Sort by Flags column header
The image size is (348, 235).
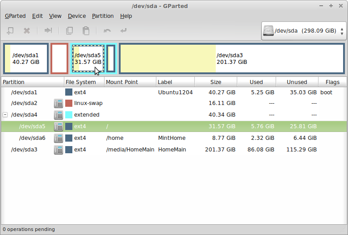[x=332, y=82]
